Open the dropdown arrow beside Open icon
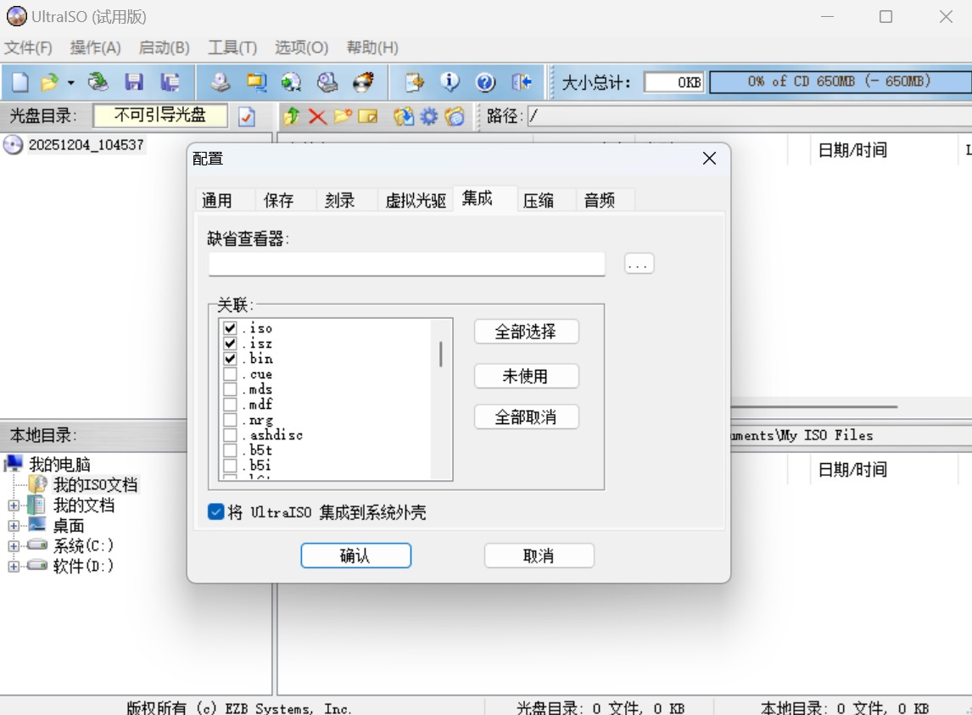This screenshot has width=972, height=715. coord(71,82)
